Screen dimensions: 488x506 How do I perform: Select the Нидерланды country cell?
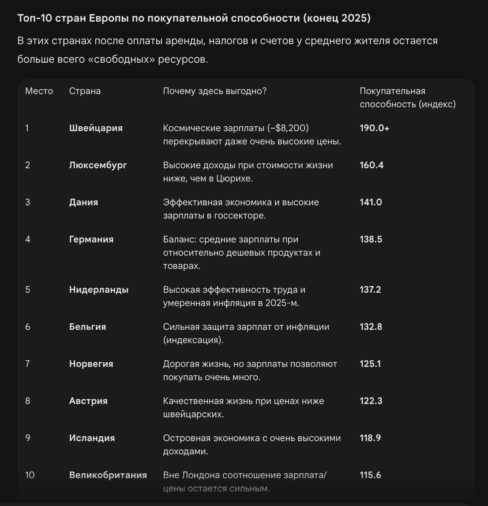tap(99, 290)
